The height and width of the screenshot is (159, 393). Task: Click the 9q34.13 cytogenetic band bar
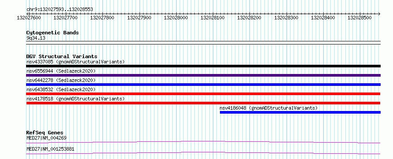(x=203, y=42)
